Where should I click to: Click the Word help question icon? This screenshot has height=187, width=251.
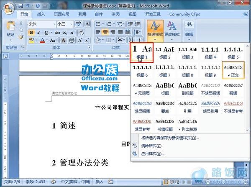click(x=246, y=14)
